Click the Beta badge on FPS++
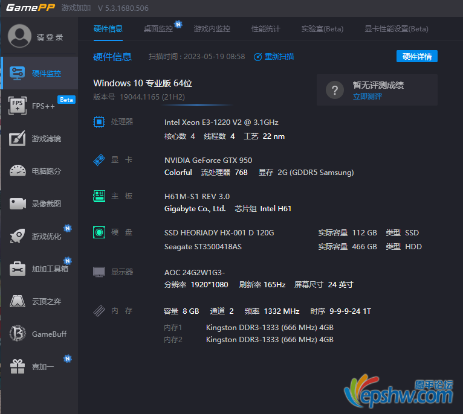The height and width of the screenshot is (414, 463). point(66,100)
